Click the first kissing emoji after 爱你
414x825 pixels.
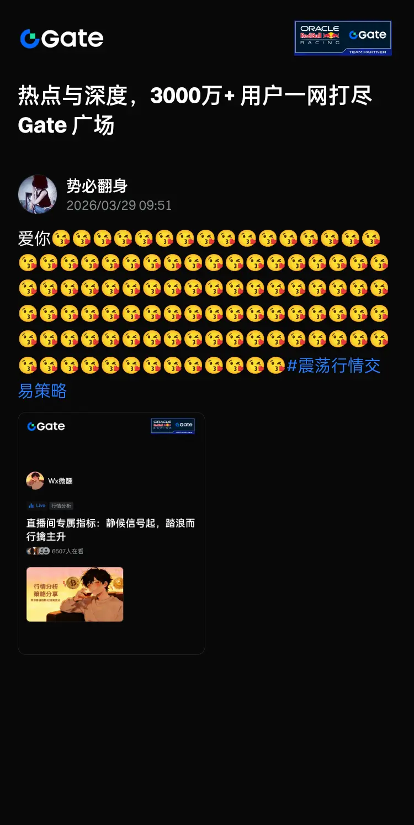point(62,239)
